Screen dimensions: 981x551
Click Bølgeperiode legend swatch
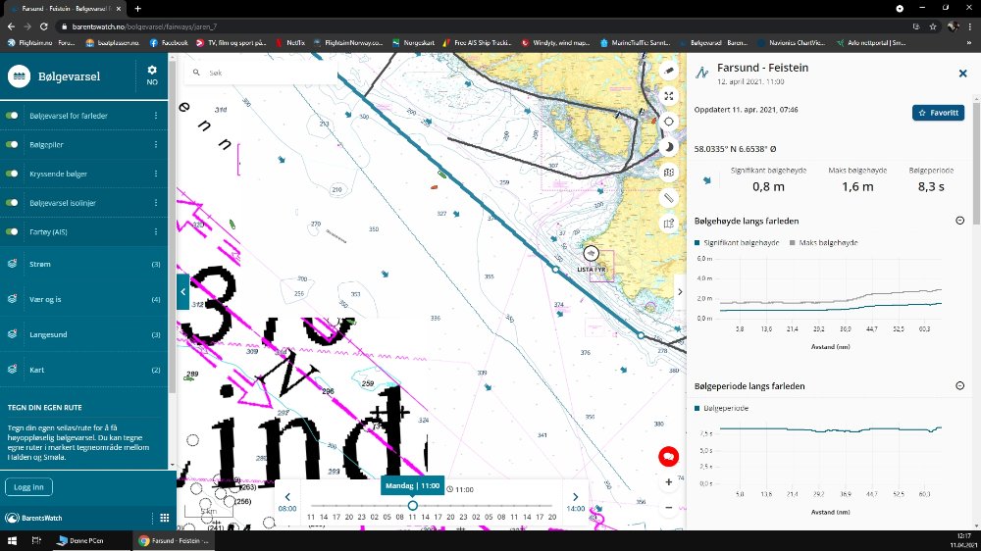(697, 408)
